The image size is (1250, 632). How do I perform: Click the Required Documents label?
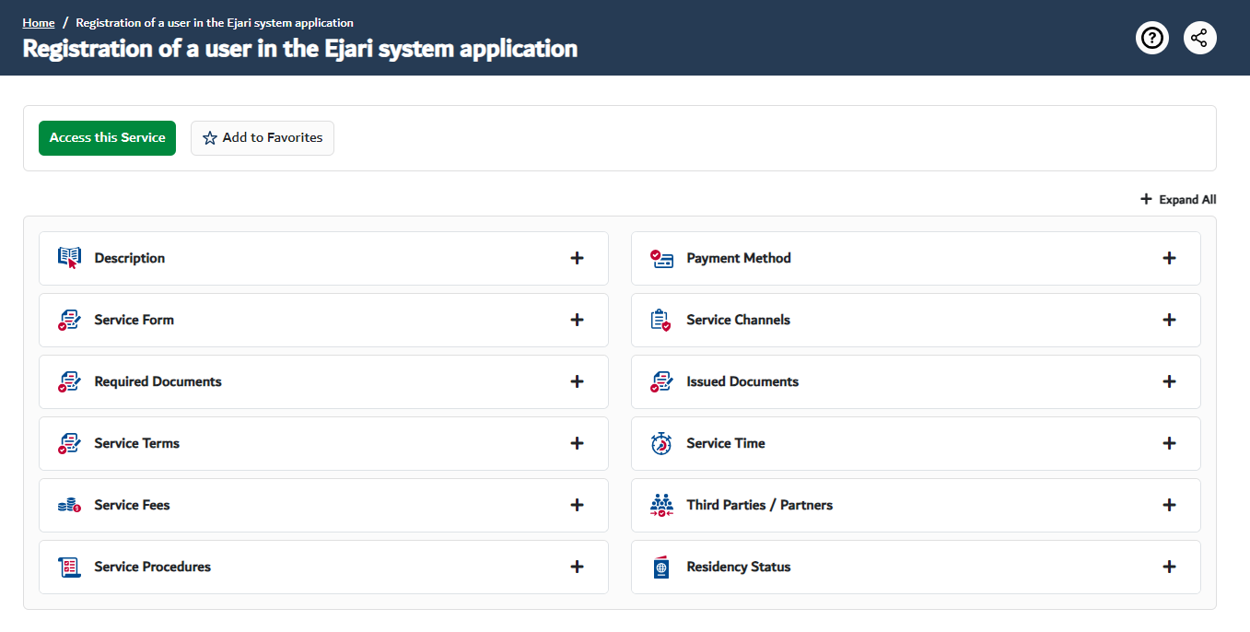158,381
